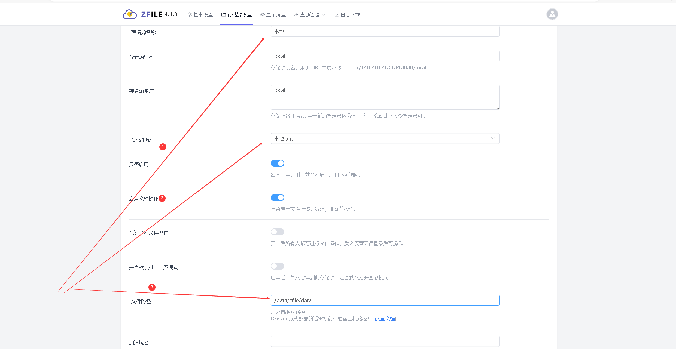Disable the 启用文件操作 switch
Screen dimensions: 676x349
tap(277, 197)
